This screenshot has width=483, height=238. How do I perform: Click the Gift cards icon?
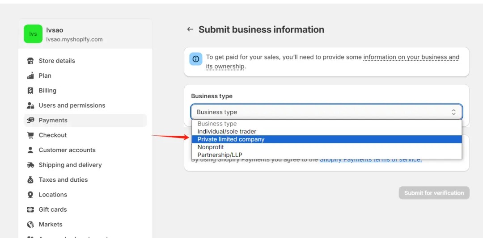point(30,209)
